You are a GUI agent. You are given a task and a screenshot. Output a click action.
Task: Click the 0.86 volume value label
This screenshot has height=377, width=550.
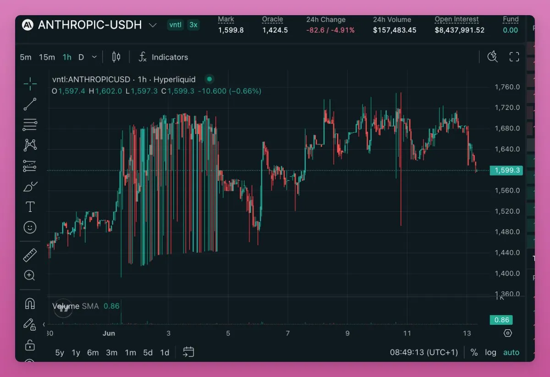(x=501, y=320)
